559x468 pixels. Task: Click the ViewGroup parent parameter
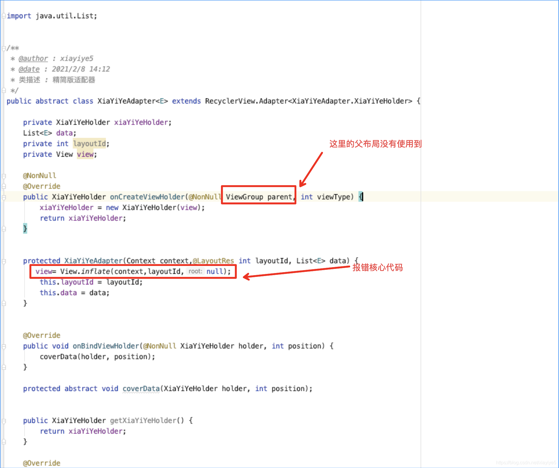point(259,197)
